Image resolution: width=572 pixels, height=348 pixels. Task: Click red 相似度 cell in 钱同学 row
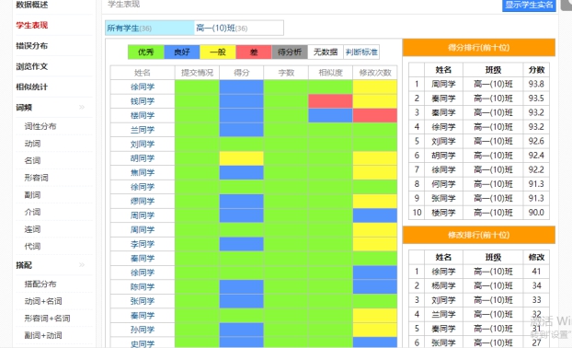click(330, 101)
